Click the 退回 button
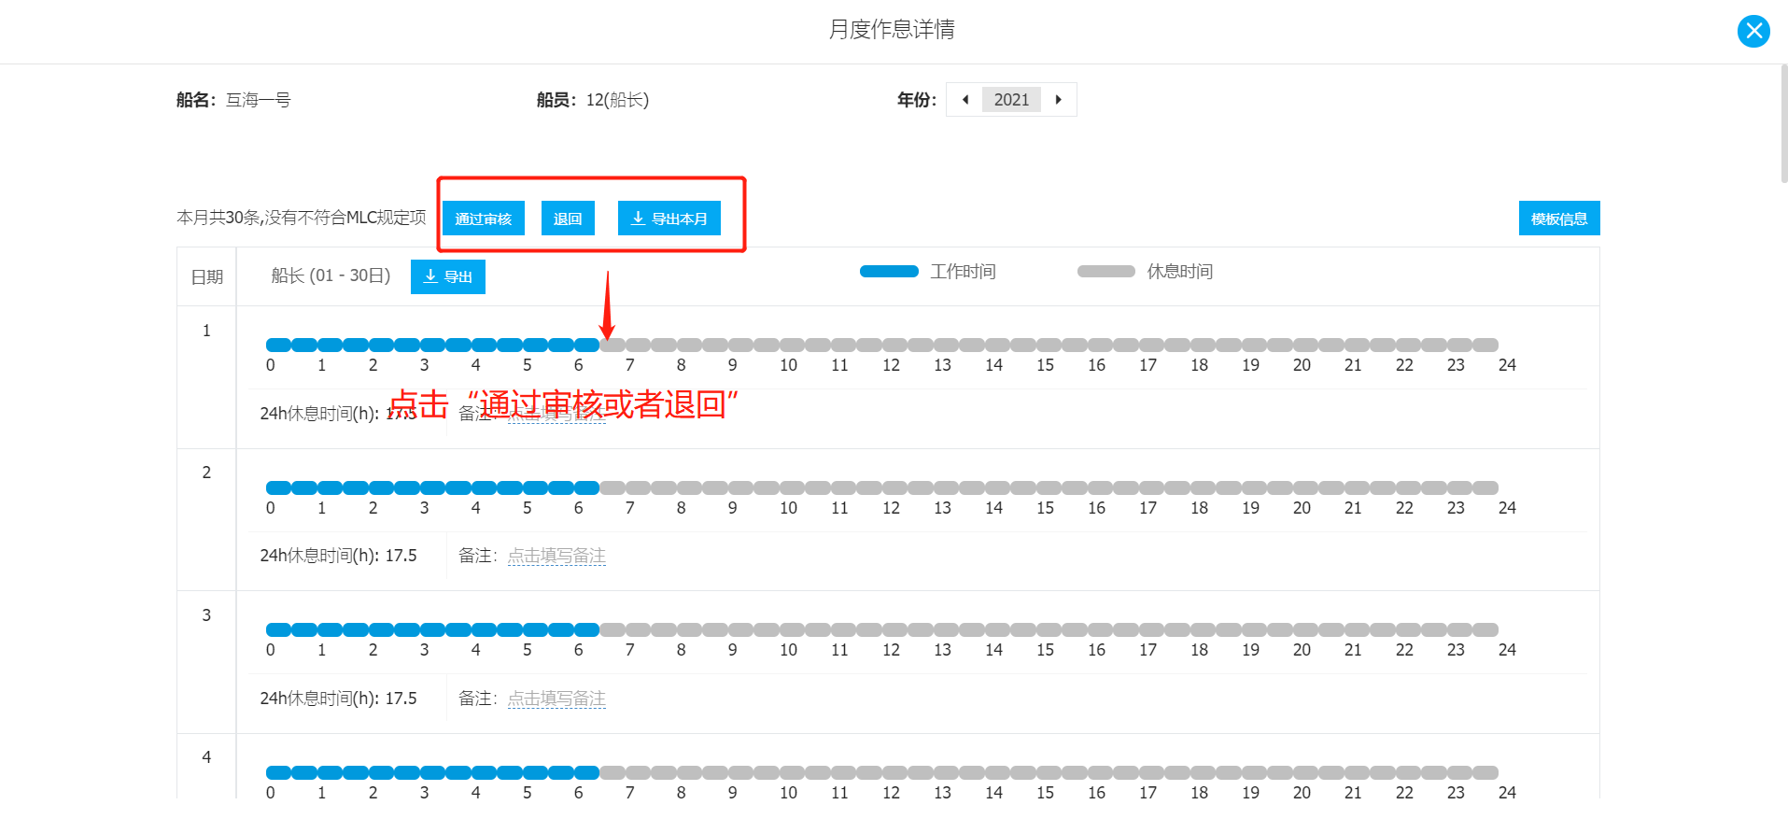Image resolution: width=1788 pixels, height=833 pixels. pyautogui.click(x=568, y=219)
